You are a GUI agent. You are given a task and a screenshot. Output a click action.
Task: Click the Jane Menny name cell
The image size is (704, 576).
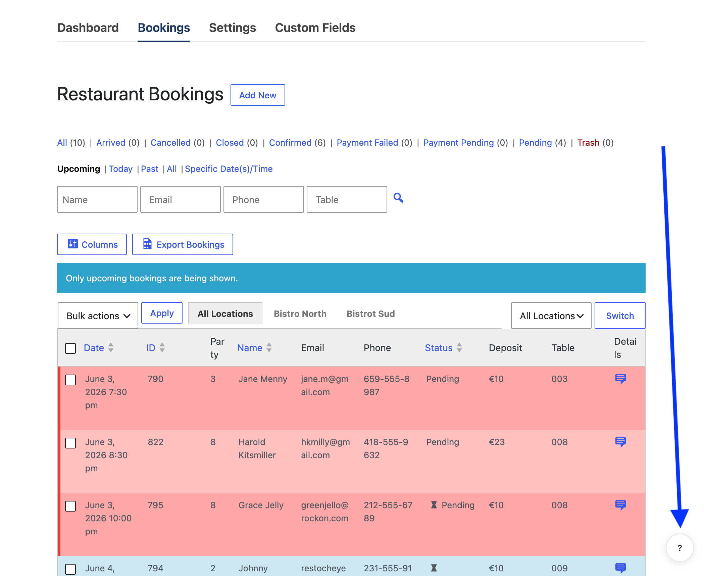[x=263, y=379]
